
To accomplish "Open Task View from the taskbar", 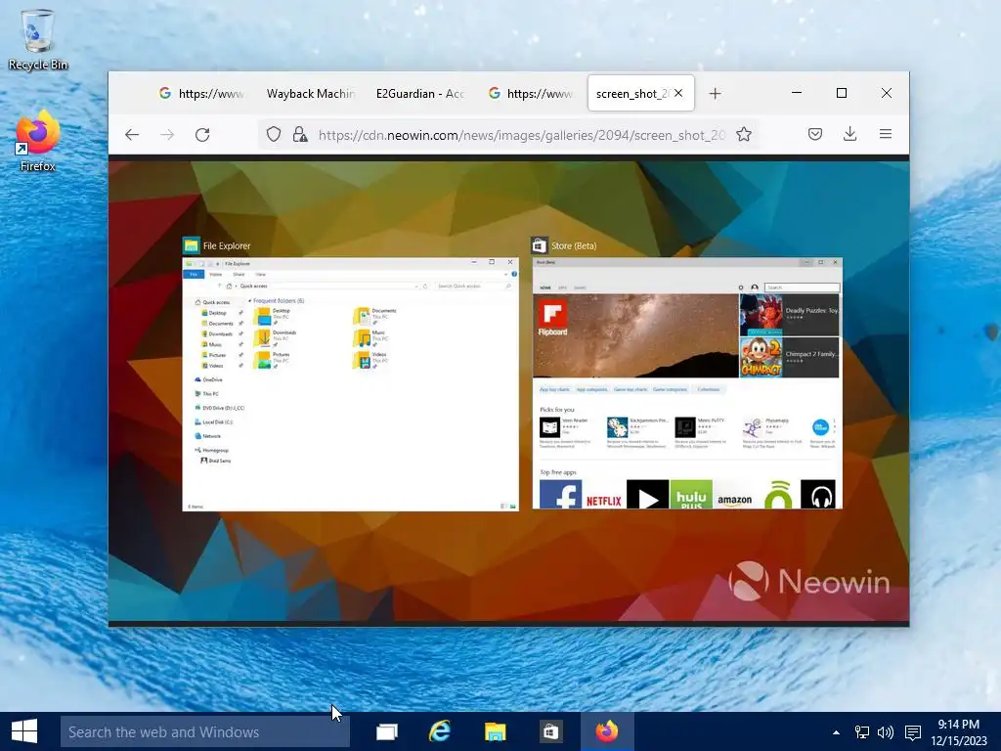I will tap(387, 731).
